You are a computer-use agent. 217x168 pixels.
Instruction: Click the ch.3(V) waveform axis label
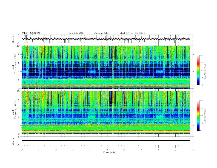point(13,141)
